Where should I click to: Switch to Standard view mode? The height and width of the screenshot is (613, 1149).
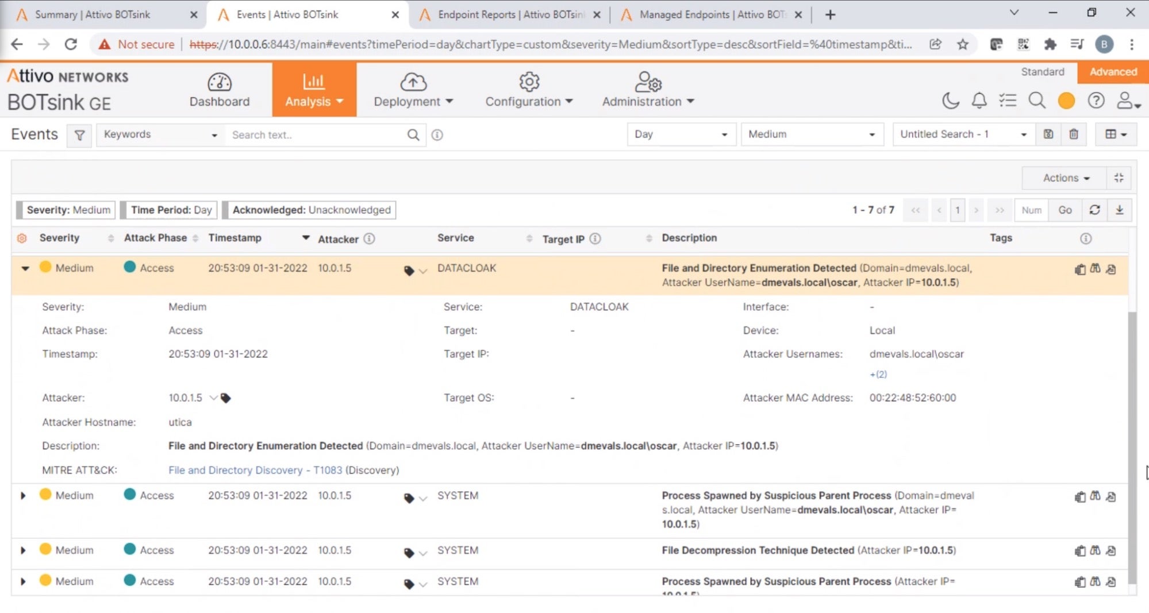click(x=1042, y=72)
